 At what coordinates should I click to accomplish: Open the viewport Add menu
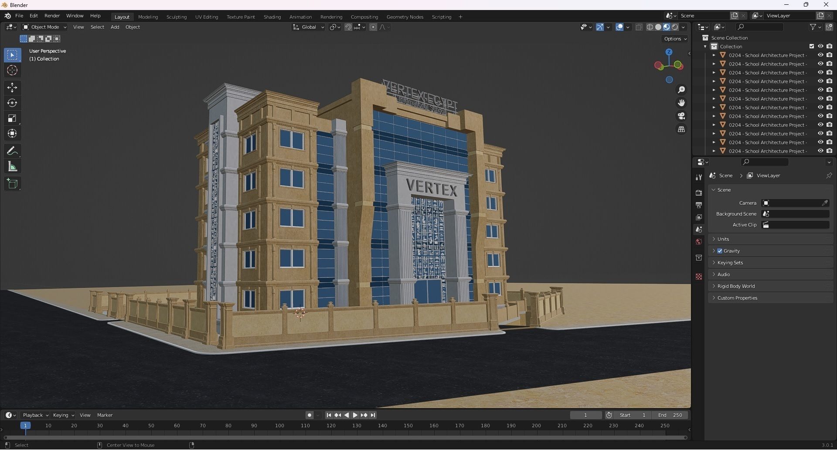tap(115, 27)
